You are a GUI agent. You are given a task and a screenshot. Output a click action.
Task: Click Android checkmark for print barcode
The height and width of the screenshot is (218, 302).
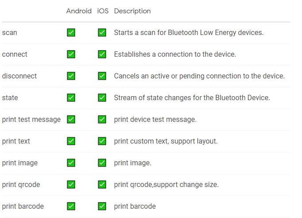(x=71, y=206)
